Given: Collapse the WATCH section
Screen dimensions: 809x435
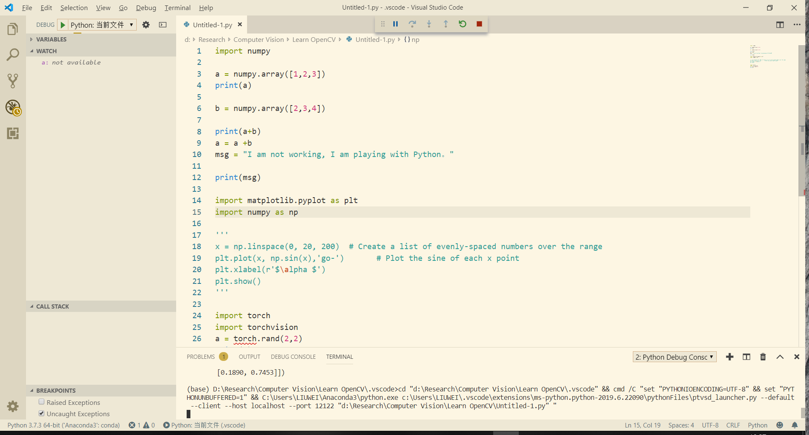Looking at the screenshot, I should [101, 51].
